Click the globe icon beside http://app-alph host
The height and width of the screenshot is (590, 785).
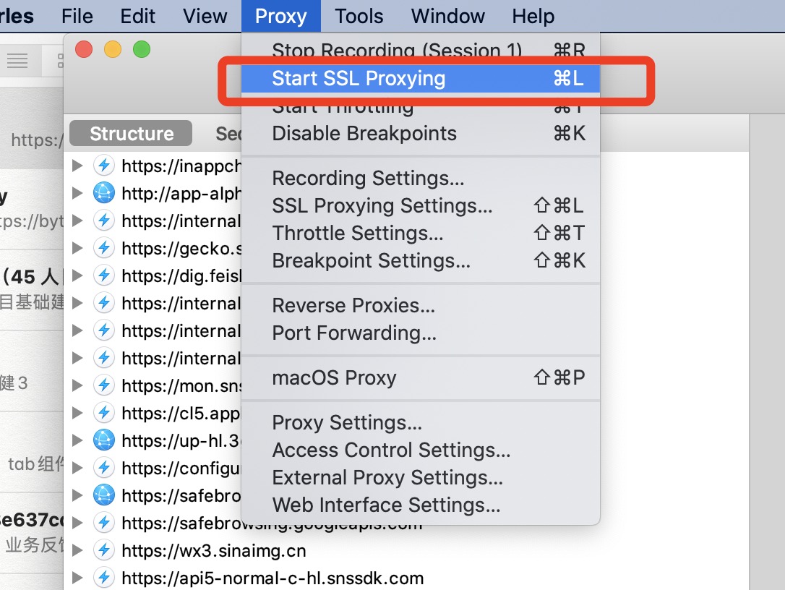coord(104,193)
